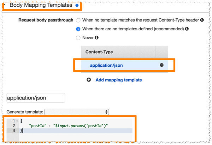Viewport: 212px width, 145px height.
Task: Fold code block at line 1 arrow
Action: pos(17,121)
